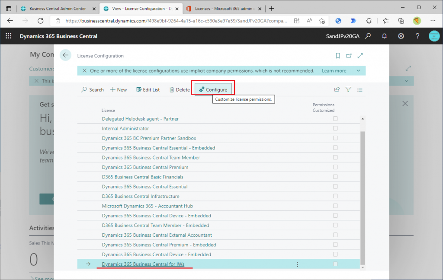Close the Get started banner on background page

click(405, 104)
